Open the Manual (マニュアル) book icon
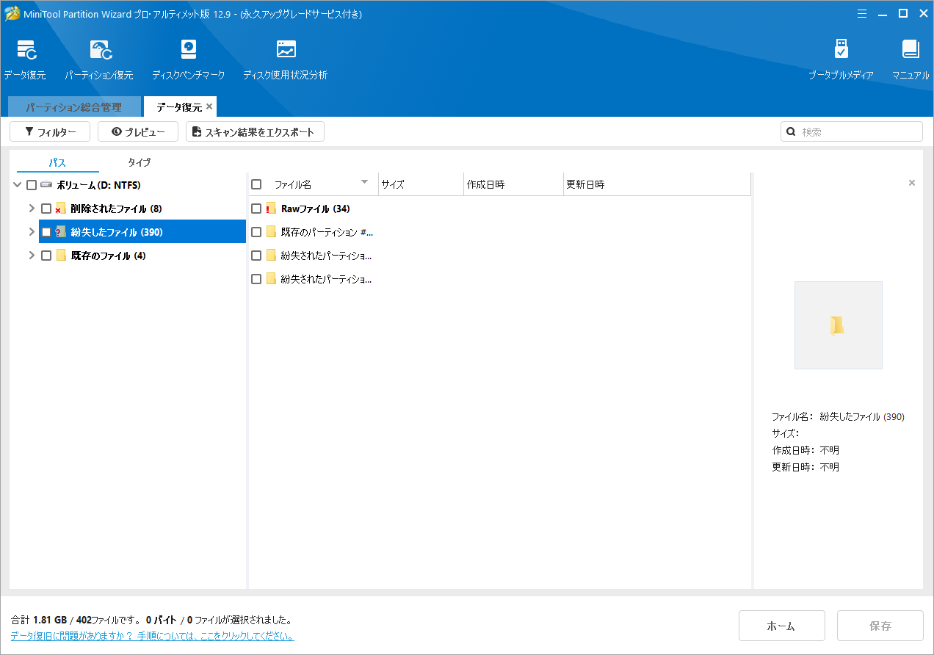Screen dimensions: 934x655 [911, 49]
